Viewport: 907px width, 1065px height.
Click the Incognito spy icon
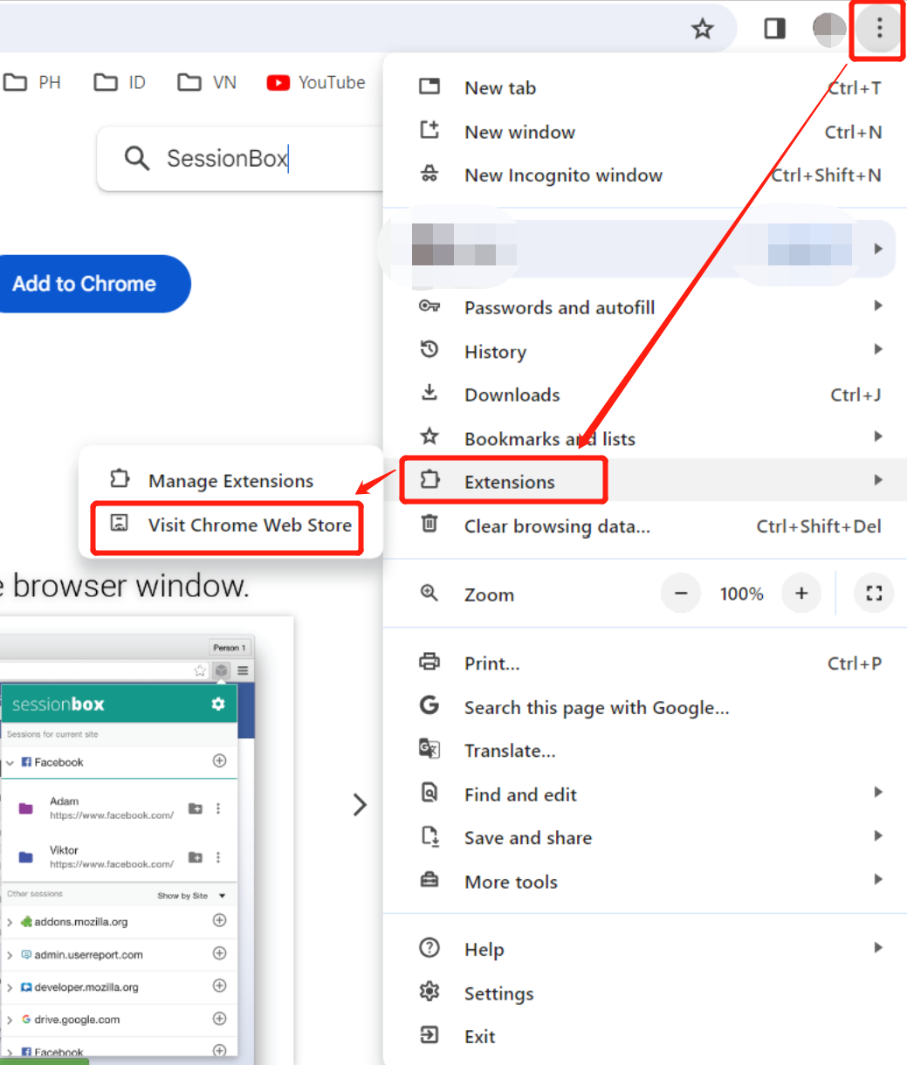click(429, 174)
